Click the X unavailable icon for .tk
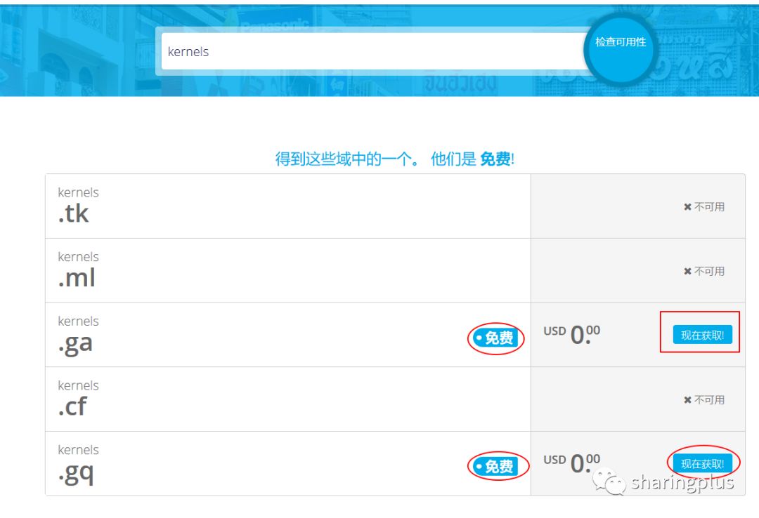 pos(687,207)
